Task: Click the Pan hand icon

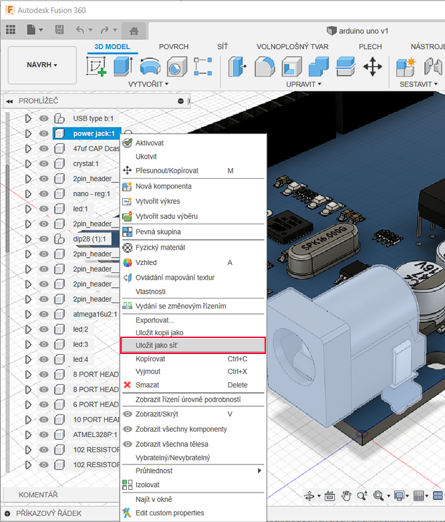Action: tap(346, 496)
